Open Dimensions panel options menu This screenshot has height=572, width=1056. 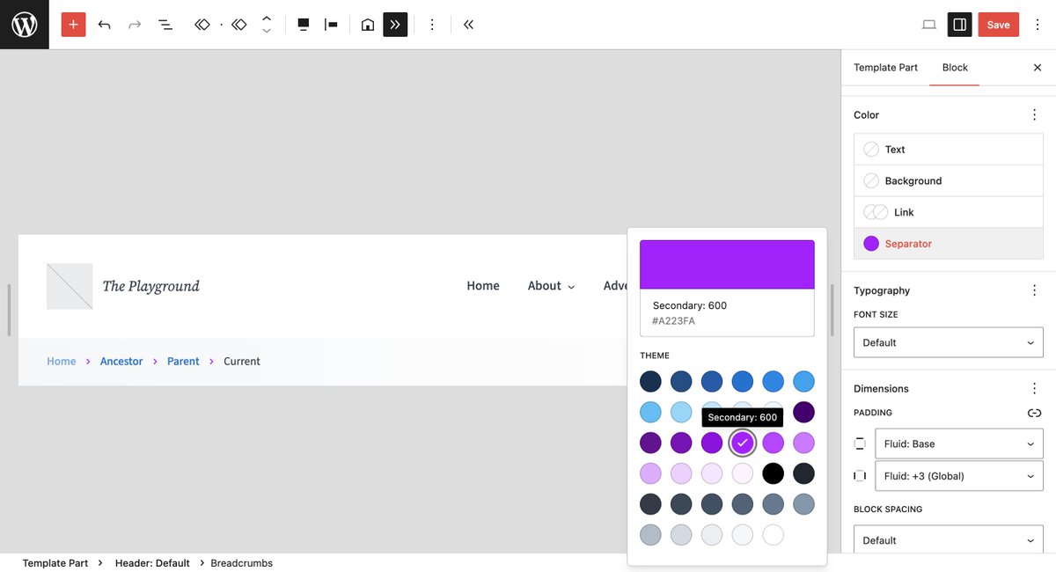point(1034,388)
